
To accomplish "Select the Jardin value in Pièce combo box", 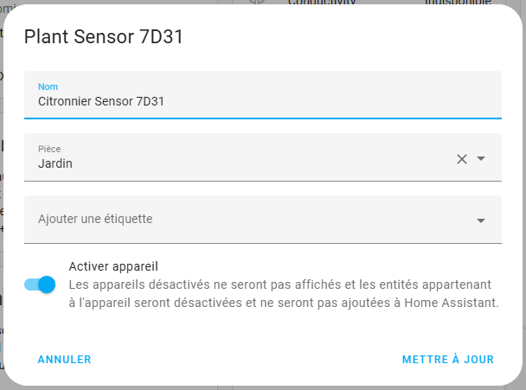I will point(55,163).
